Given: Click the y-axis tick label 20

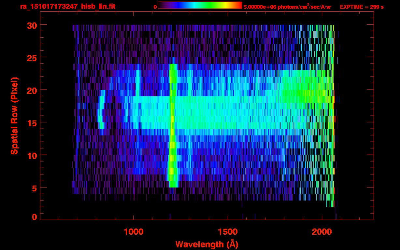Looking at the screenshot, I should pyautogui.click(x=32, y=90).
